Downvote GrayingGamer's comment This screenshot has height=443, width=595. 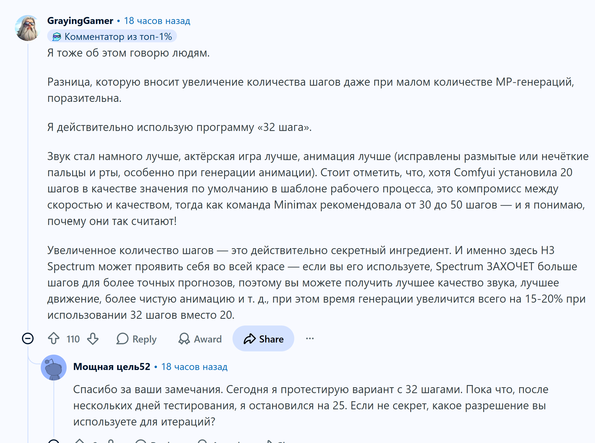tap(93, 339)
